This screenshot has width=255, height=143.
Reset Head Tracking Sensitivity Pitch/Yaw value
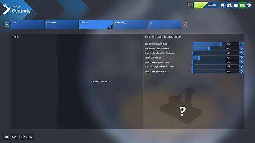(241, 53)
